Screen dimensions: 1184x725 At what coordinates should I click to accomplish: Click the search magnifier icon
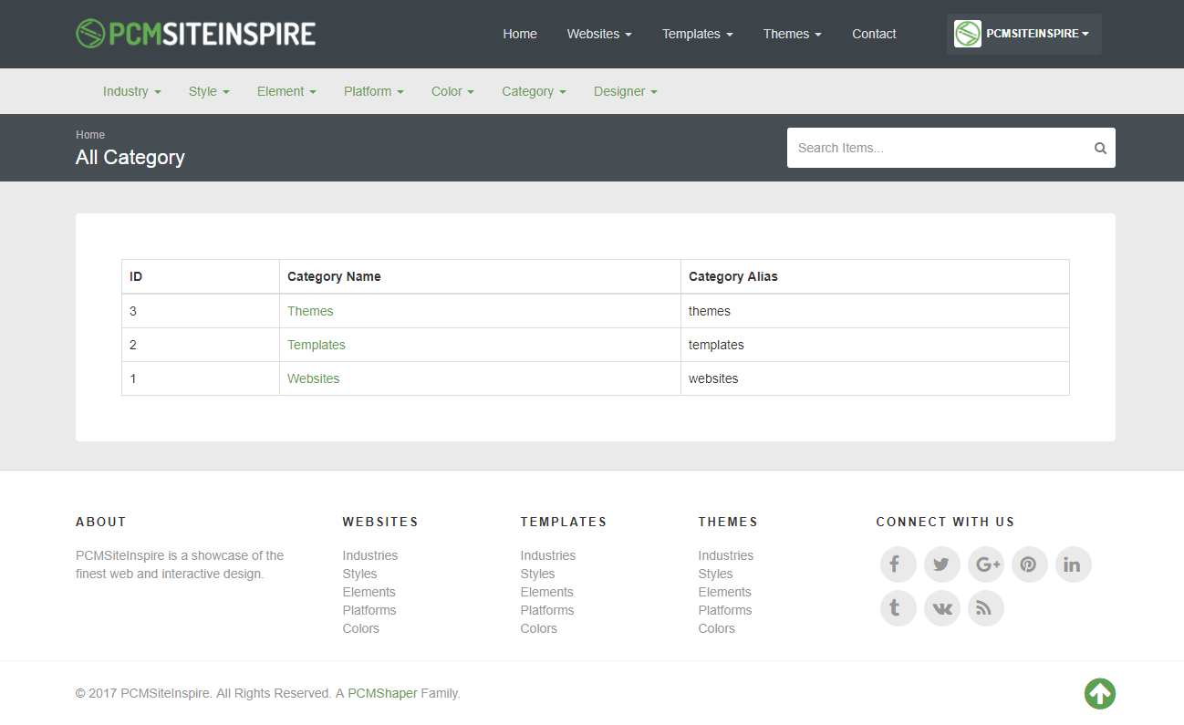[1100, 148]
